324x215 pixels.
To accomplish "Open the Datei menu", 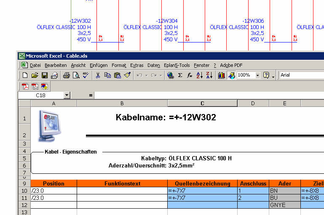I will tap(35, 65).
